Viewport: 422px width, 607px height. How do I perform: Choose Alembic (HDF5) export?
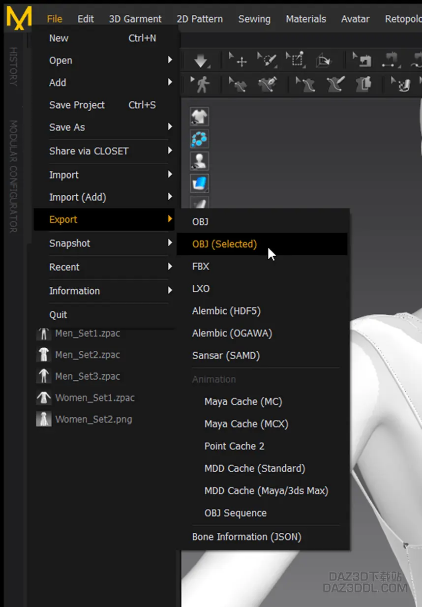point(263,311)
